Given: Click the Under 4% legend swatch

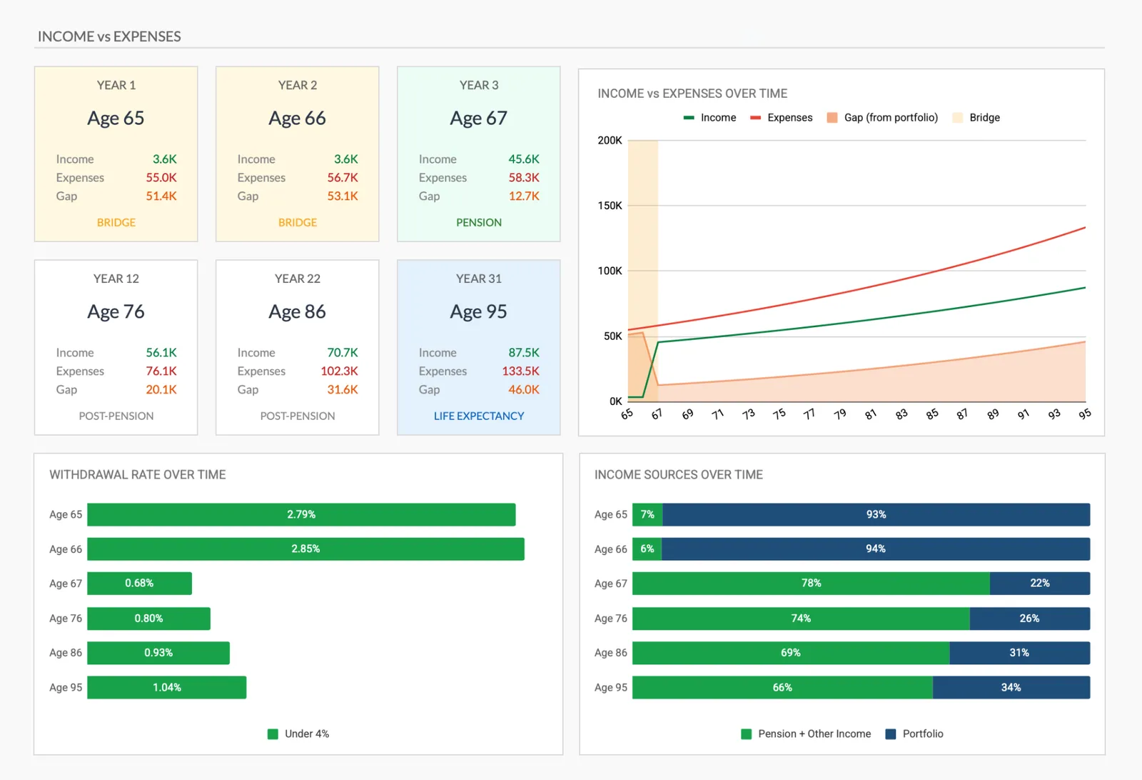Looking at the screenshot, I should (x=273, y=734).
